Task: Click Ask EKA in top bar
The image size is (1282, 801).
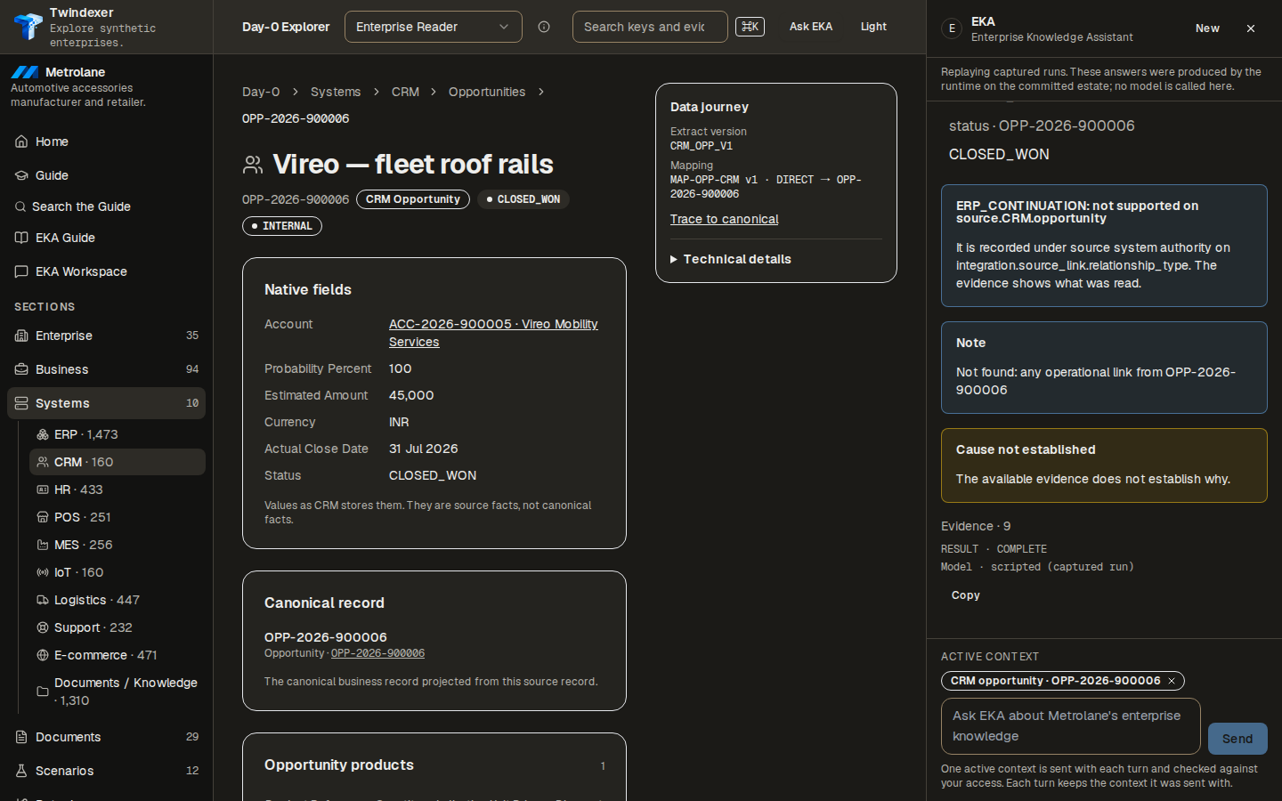Action: click(x=811, y=27)
